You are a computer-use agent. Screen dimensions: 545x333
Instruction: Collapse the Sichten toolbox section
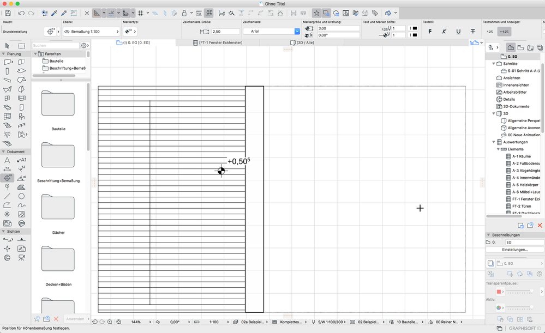(3, 231)
